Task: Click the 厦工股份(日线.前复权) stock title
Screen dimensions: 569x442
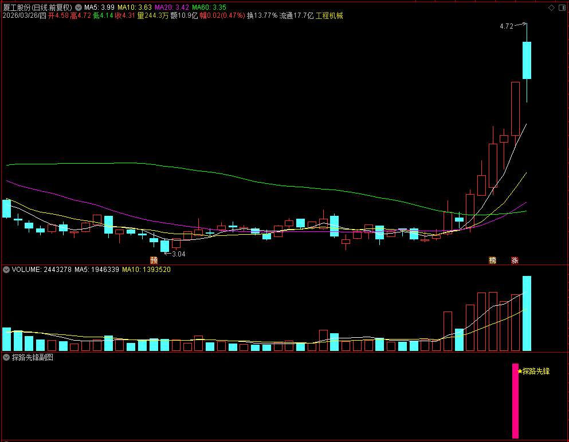Action: (38, 7)
